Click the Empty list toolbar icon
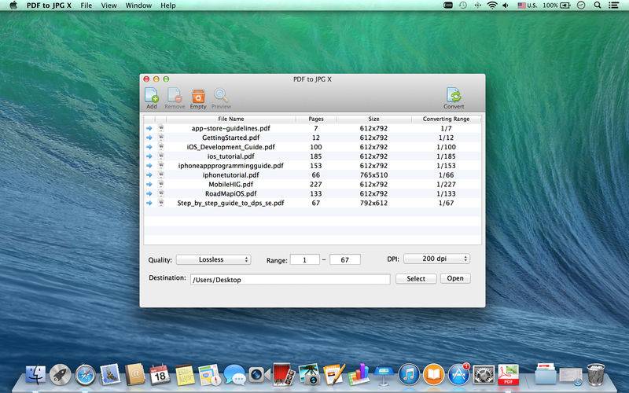629x393 pixels. point(198,96)
